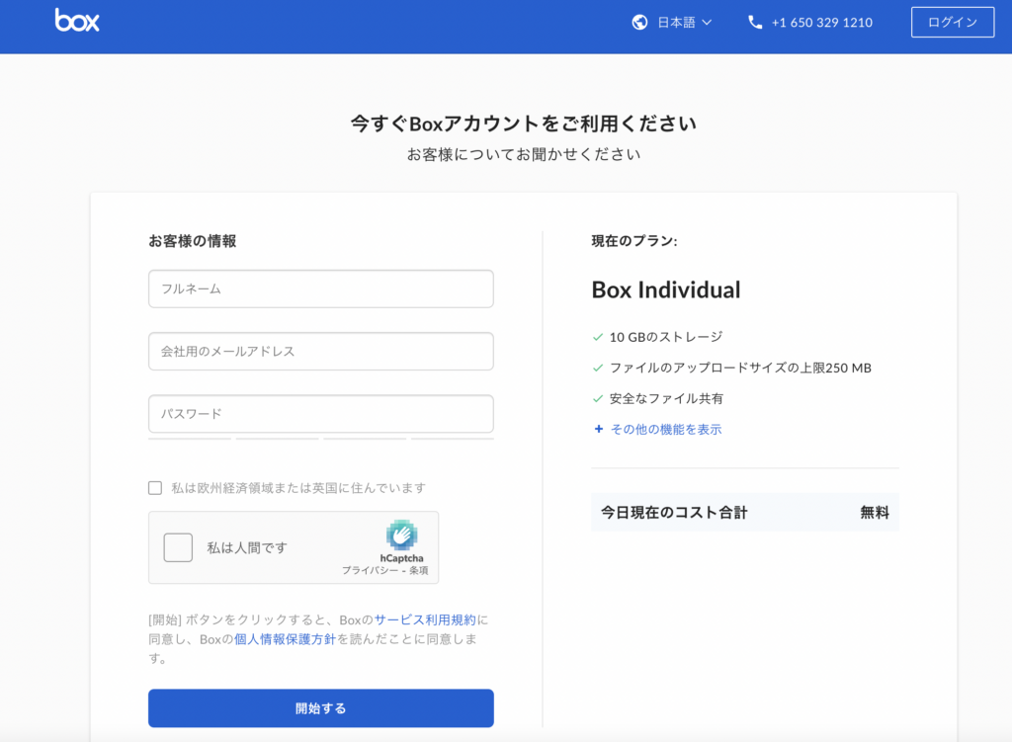This screenshot has width=1012, height=742.
Task: Focus the フルネーム input field
Action: (x=321, y=289)
